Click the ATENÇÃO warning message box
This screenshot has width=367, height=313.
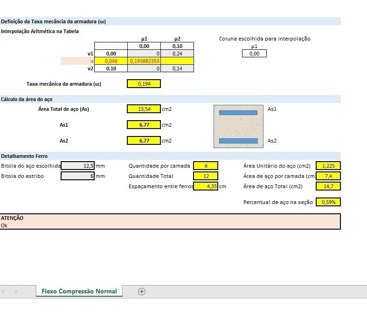(x=170, y=222)
